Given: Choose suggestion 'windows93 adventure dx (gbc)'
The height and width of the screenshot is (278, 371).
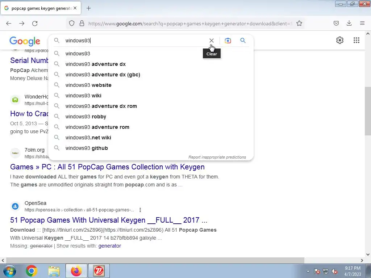Looking at the screenshot, I should (x=151, y=75).
